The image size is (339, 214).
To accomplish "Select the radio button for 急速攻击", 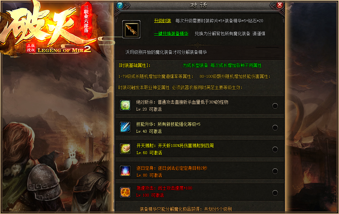I will 275,193.
